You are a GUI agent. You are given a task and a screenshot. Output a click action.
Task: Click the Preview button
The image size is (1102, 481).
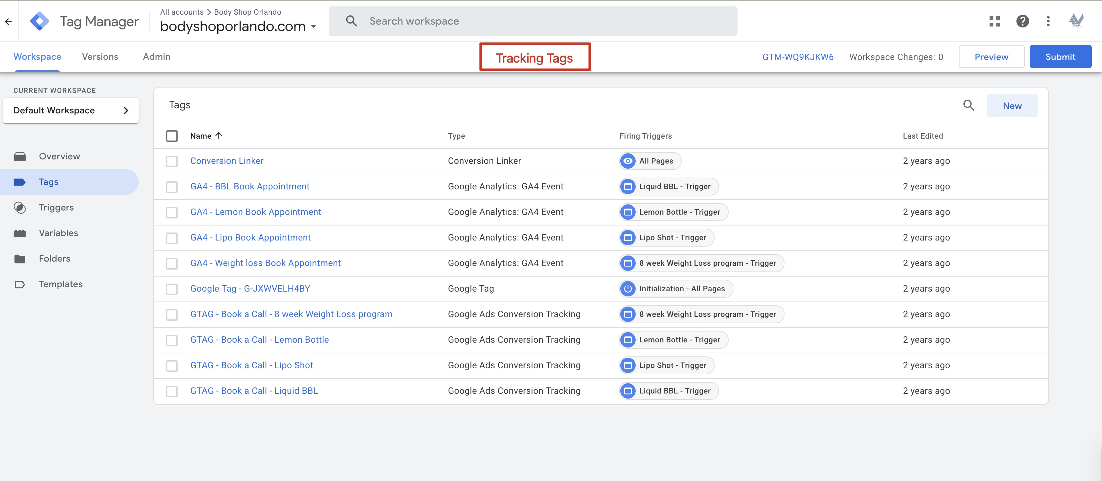click(x=991, y=57)
